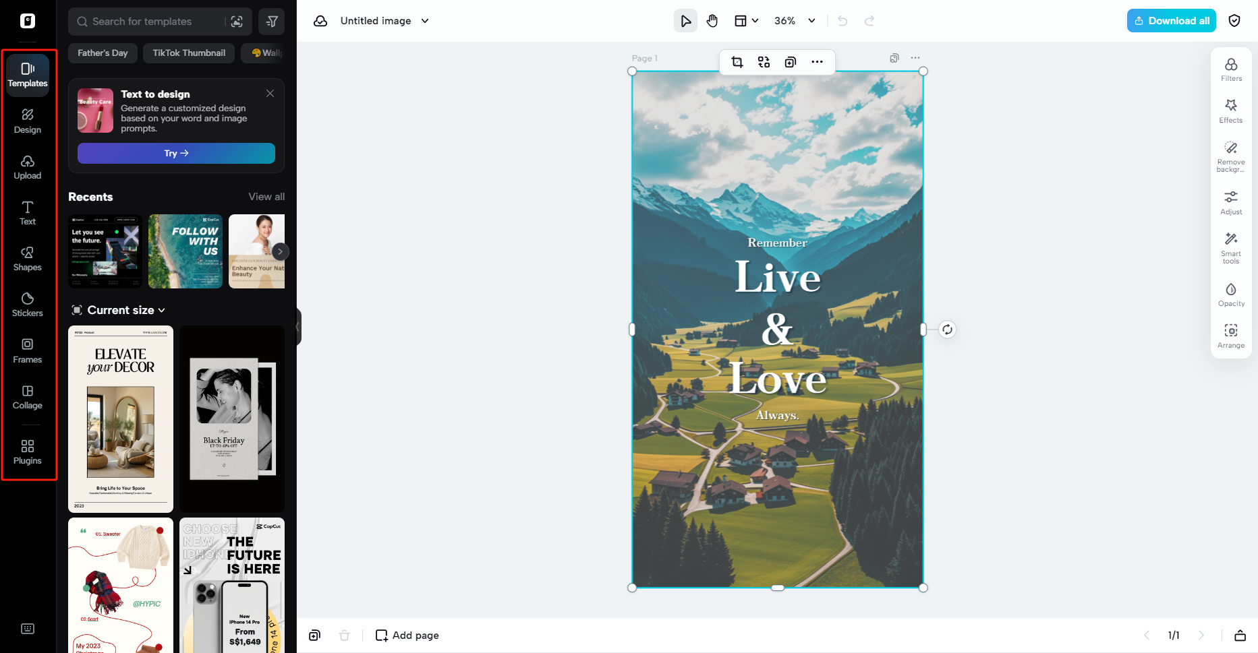The height and width of the screenshot is (653, 1258).
Task: Open the Filters panel
Action: [1231, 69]
